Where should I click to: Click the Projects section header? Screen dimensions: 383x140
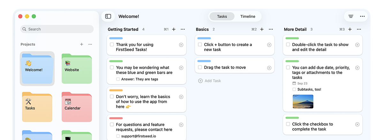(x=28, y=44)
